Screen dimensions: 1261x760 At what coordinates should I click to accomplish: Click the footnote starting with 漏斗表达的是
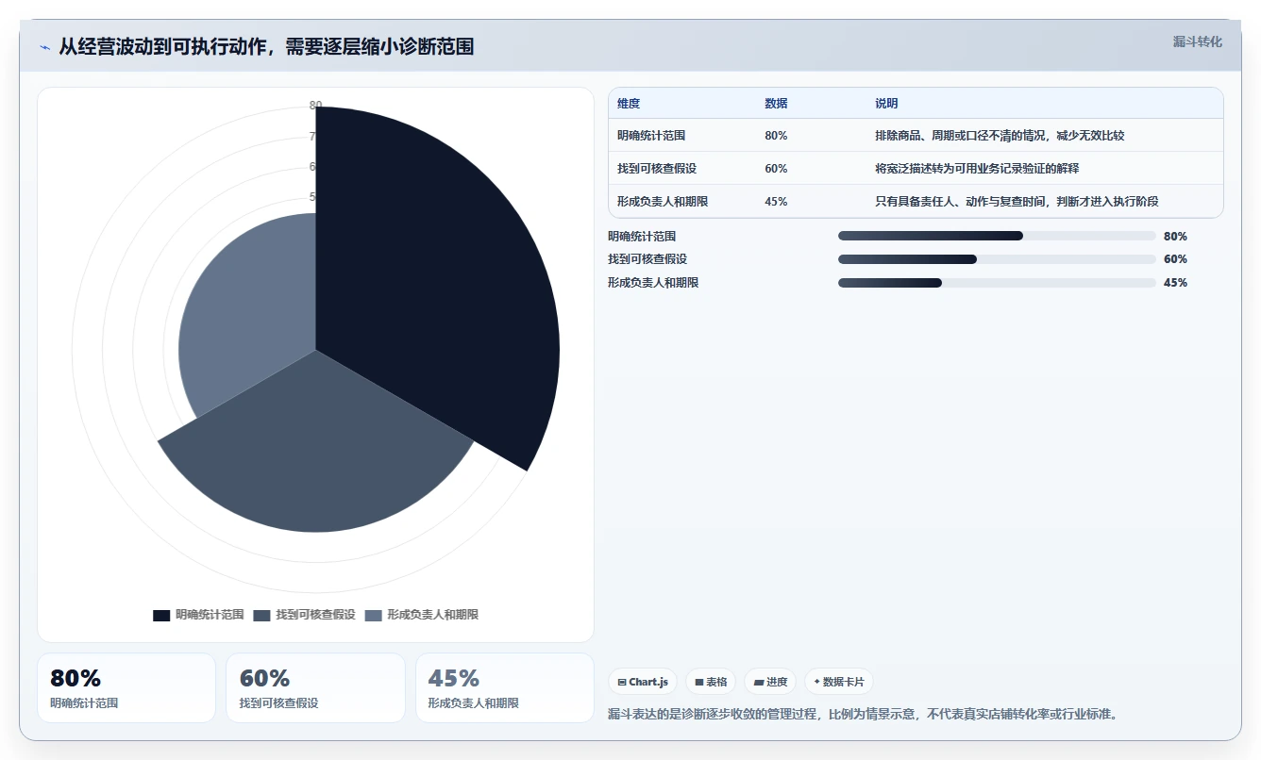(864, 715)
